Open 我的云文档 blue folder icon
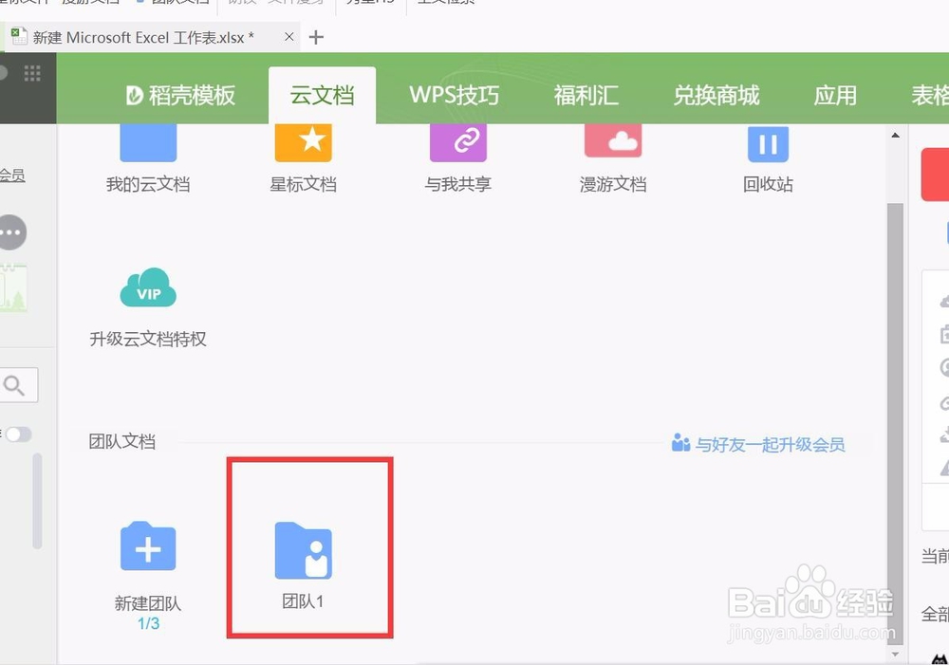 [x=147, y=144]
